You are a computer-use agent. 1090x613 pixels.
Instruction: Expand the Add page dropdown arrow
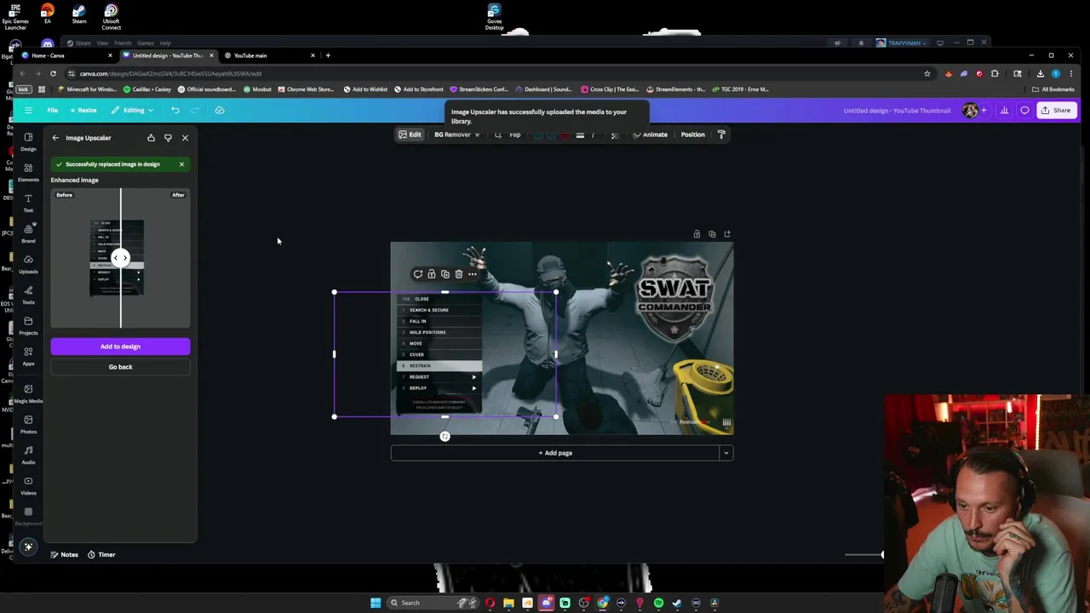[x=726, y=453]
